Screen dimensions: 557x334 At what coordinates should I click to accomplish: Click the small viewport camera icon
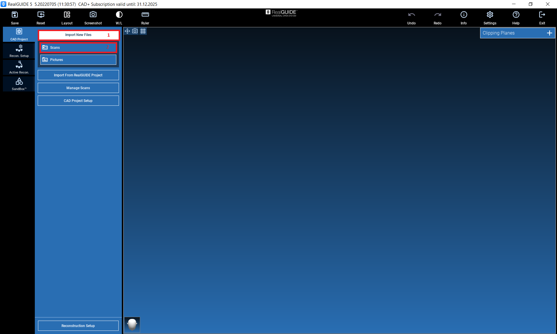tap(135, 31)
